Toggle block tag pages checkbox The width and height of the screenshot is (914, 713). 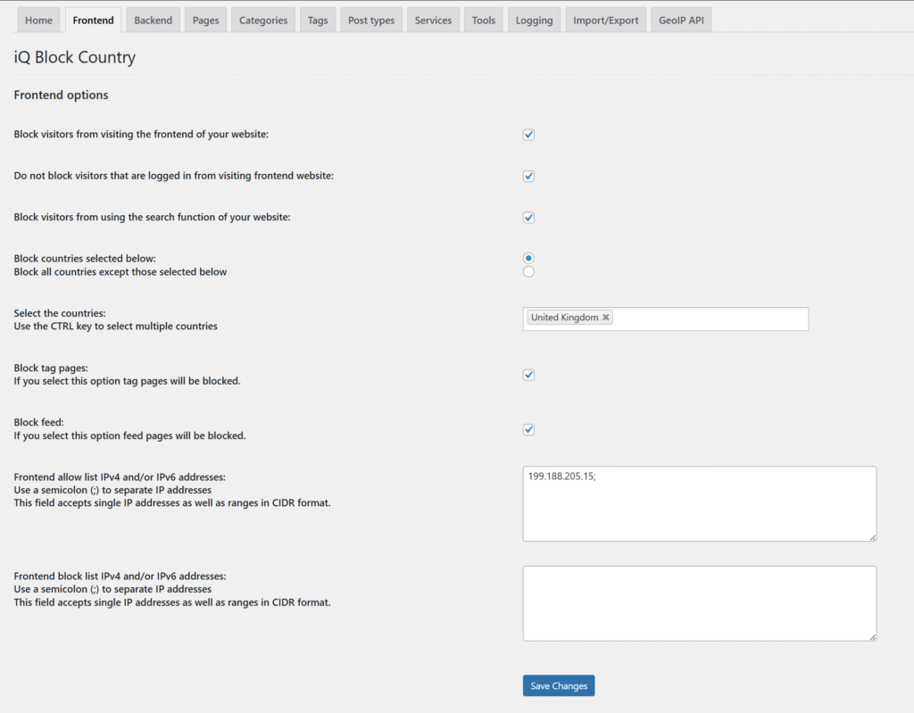(x=528, y=375)
